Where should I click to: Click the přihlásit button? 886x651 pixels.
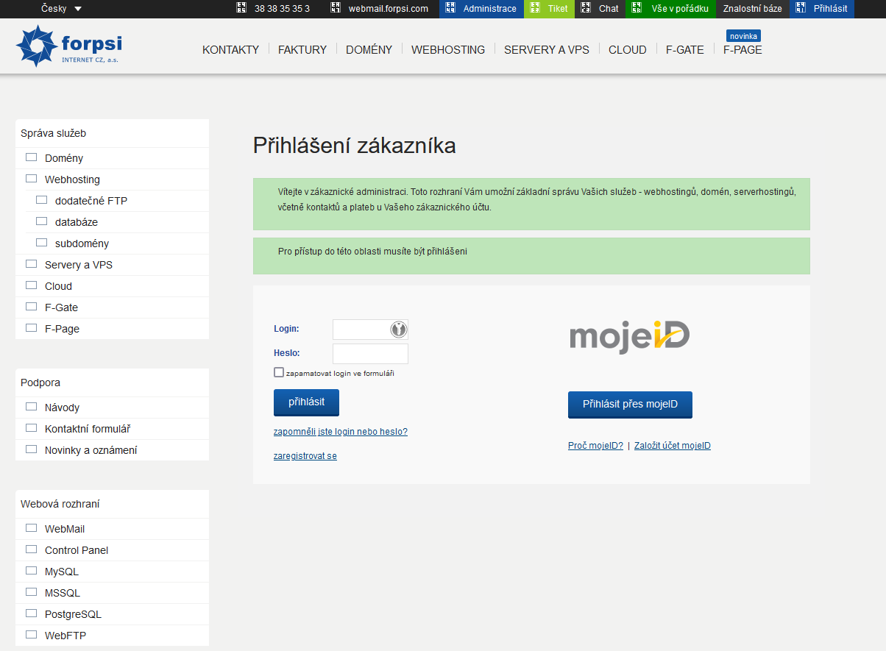click(x=306, y=402)
